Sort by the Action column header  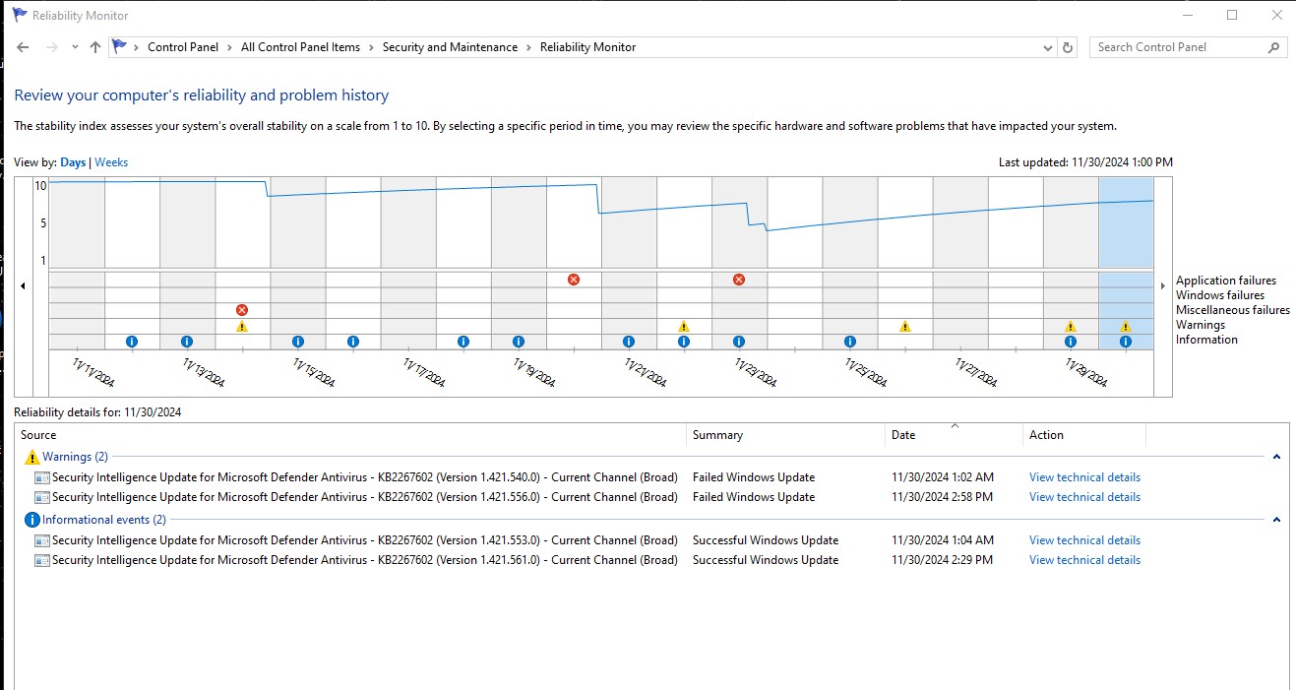[x=1085, y=435]
